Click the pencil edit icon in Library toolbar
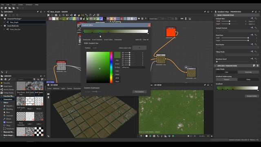The image size is (261, 147). [9, 80]
